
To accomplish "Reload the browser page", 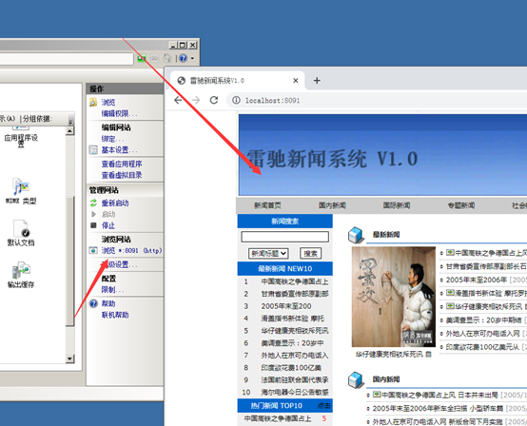I will pos(214,100).
